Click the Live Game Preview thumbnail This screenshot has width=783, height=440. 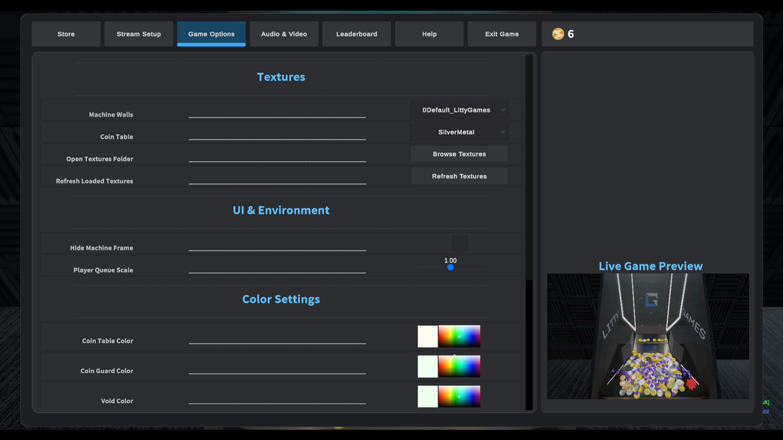point(648,337)
